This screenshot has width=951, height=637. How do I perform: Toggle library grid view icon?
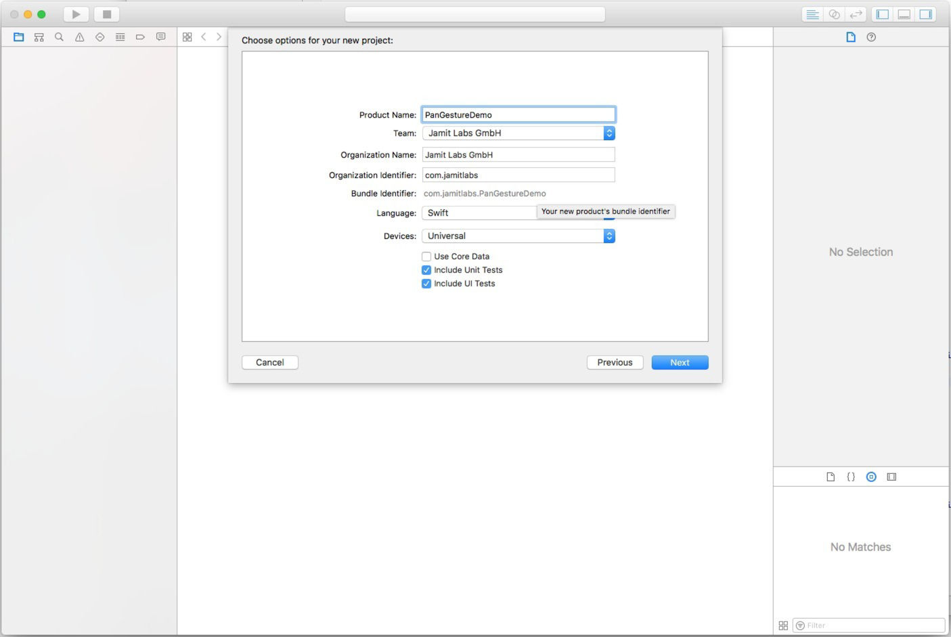(x=783, y=625)
